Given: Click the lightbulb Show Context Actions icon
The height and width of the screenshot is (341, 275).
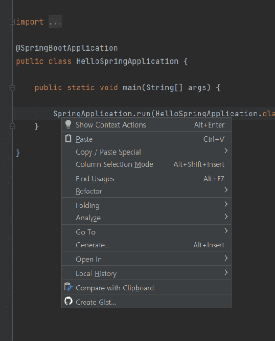Looking at the screenshot, I should pyautogui.click(x=68, y=124).
